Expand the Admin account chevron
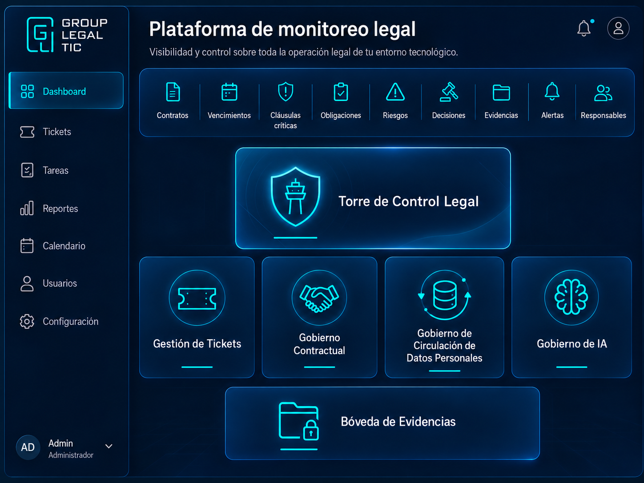644x483 pixels. 109,446
